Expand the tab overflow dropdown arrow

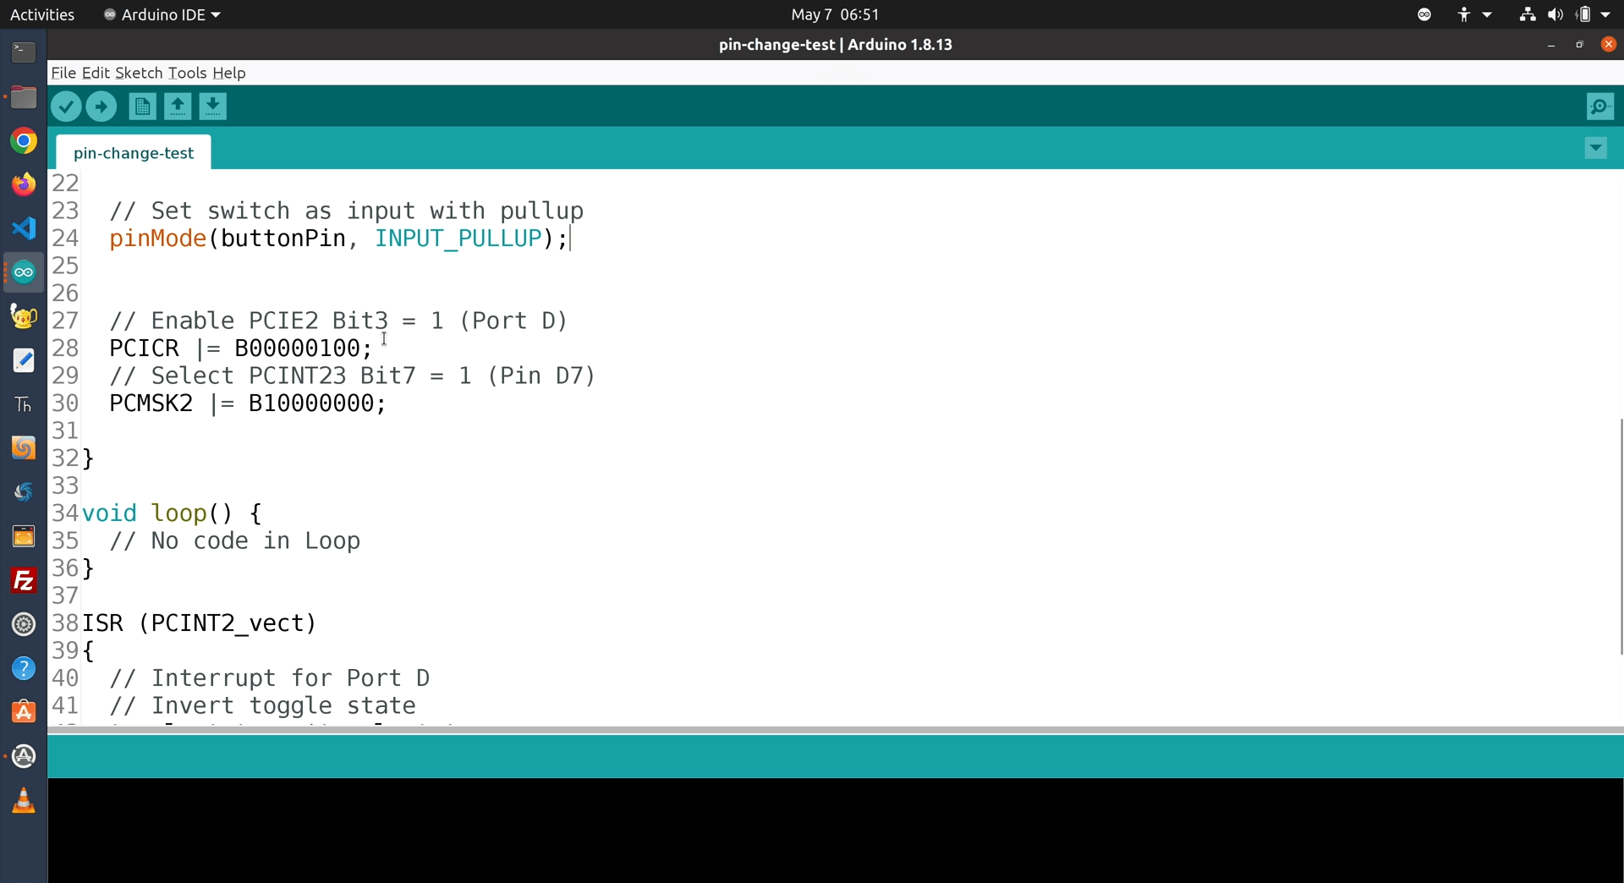[1596, 148]
